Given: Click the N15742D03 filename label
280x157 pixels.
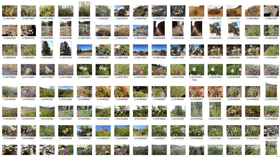Looking at the screenshot, I should (142, 119).
